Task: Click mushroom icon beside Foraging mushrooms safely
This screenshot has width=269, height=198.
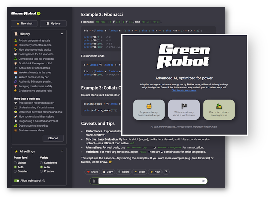Action: (16, 86)
